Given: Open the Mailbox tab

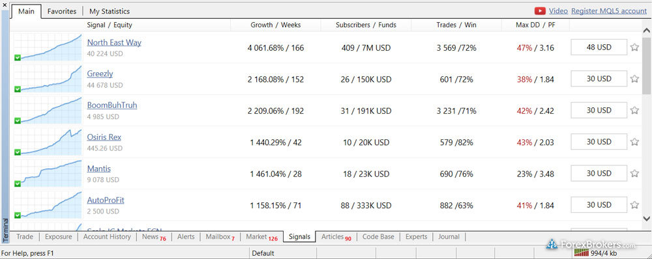Looking at the screenshot, I should pyautogui.click(x=220, y=237).
